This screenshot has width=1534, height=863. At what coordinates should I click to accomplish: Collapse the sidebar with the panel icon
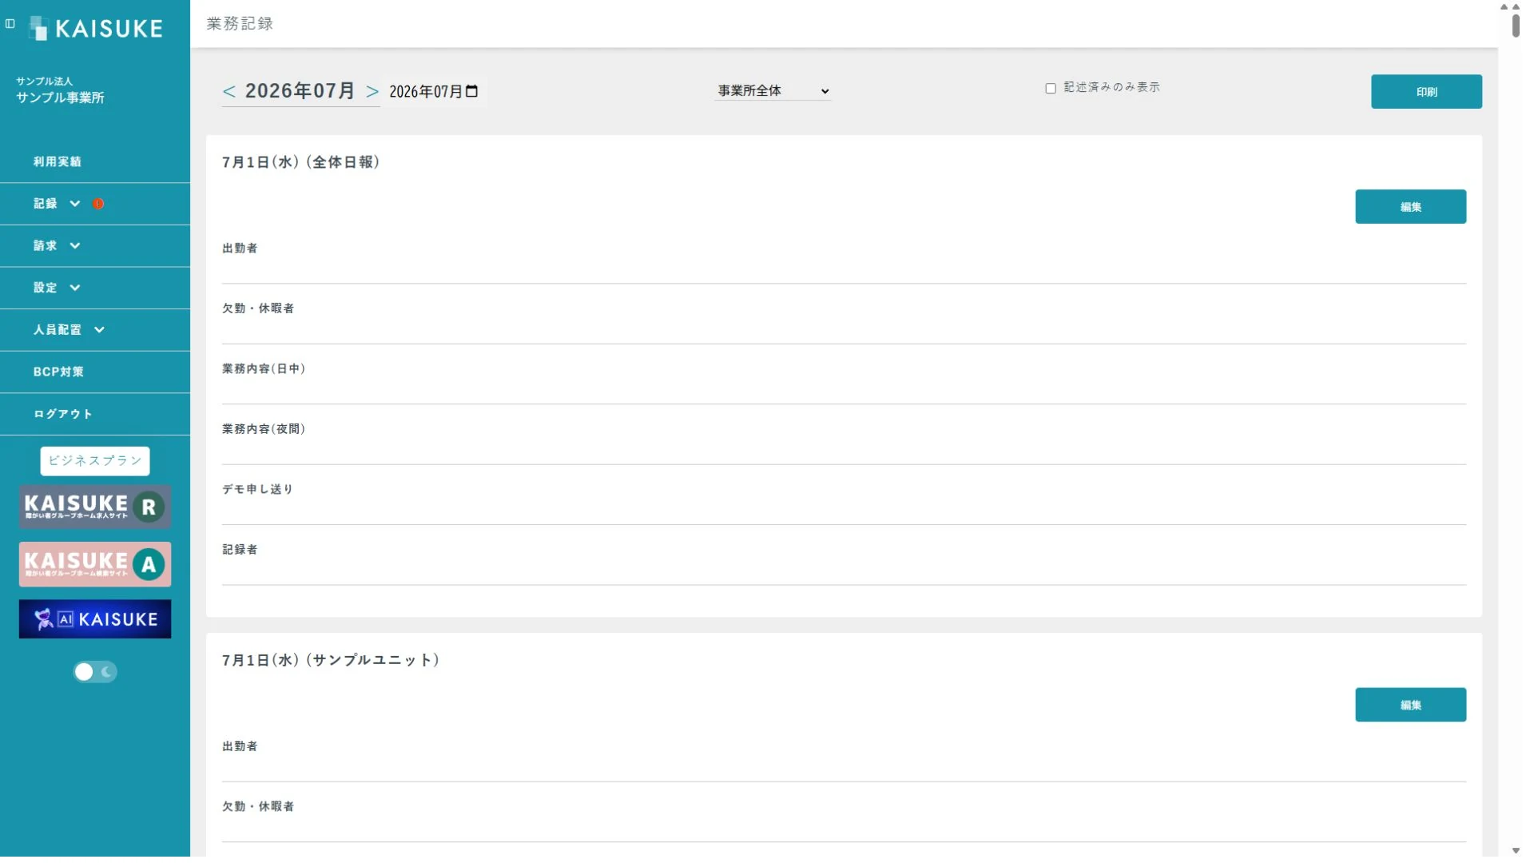(10, 24)
